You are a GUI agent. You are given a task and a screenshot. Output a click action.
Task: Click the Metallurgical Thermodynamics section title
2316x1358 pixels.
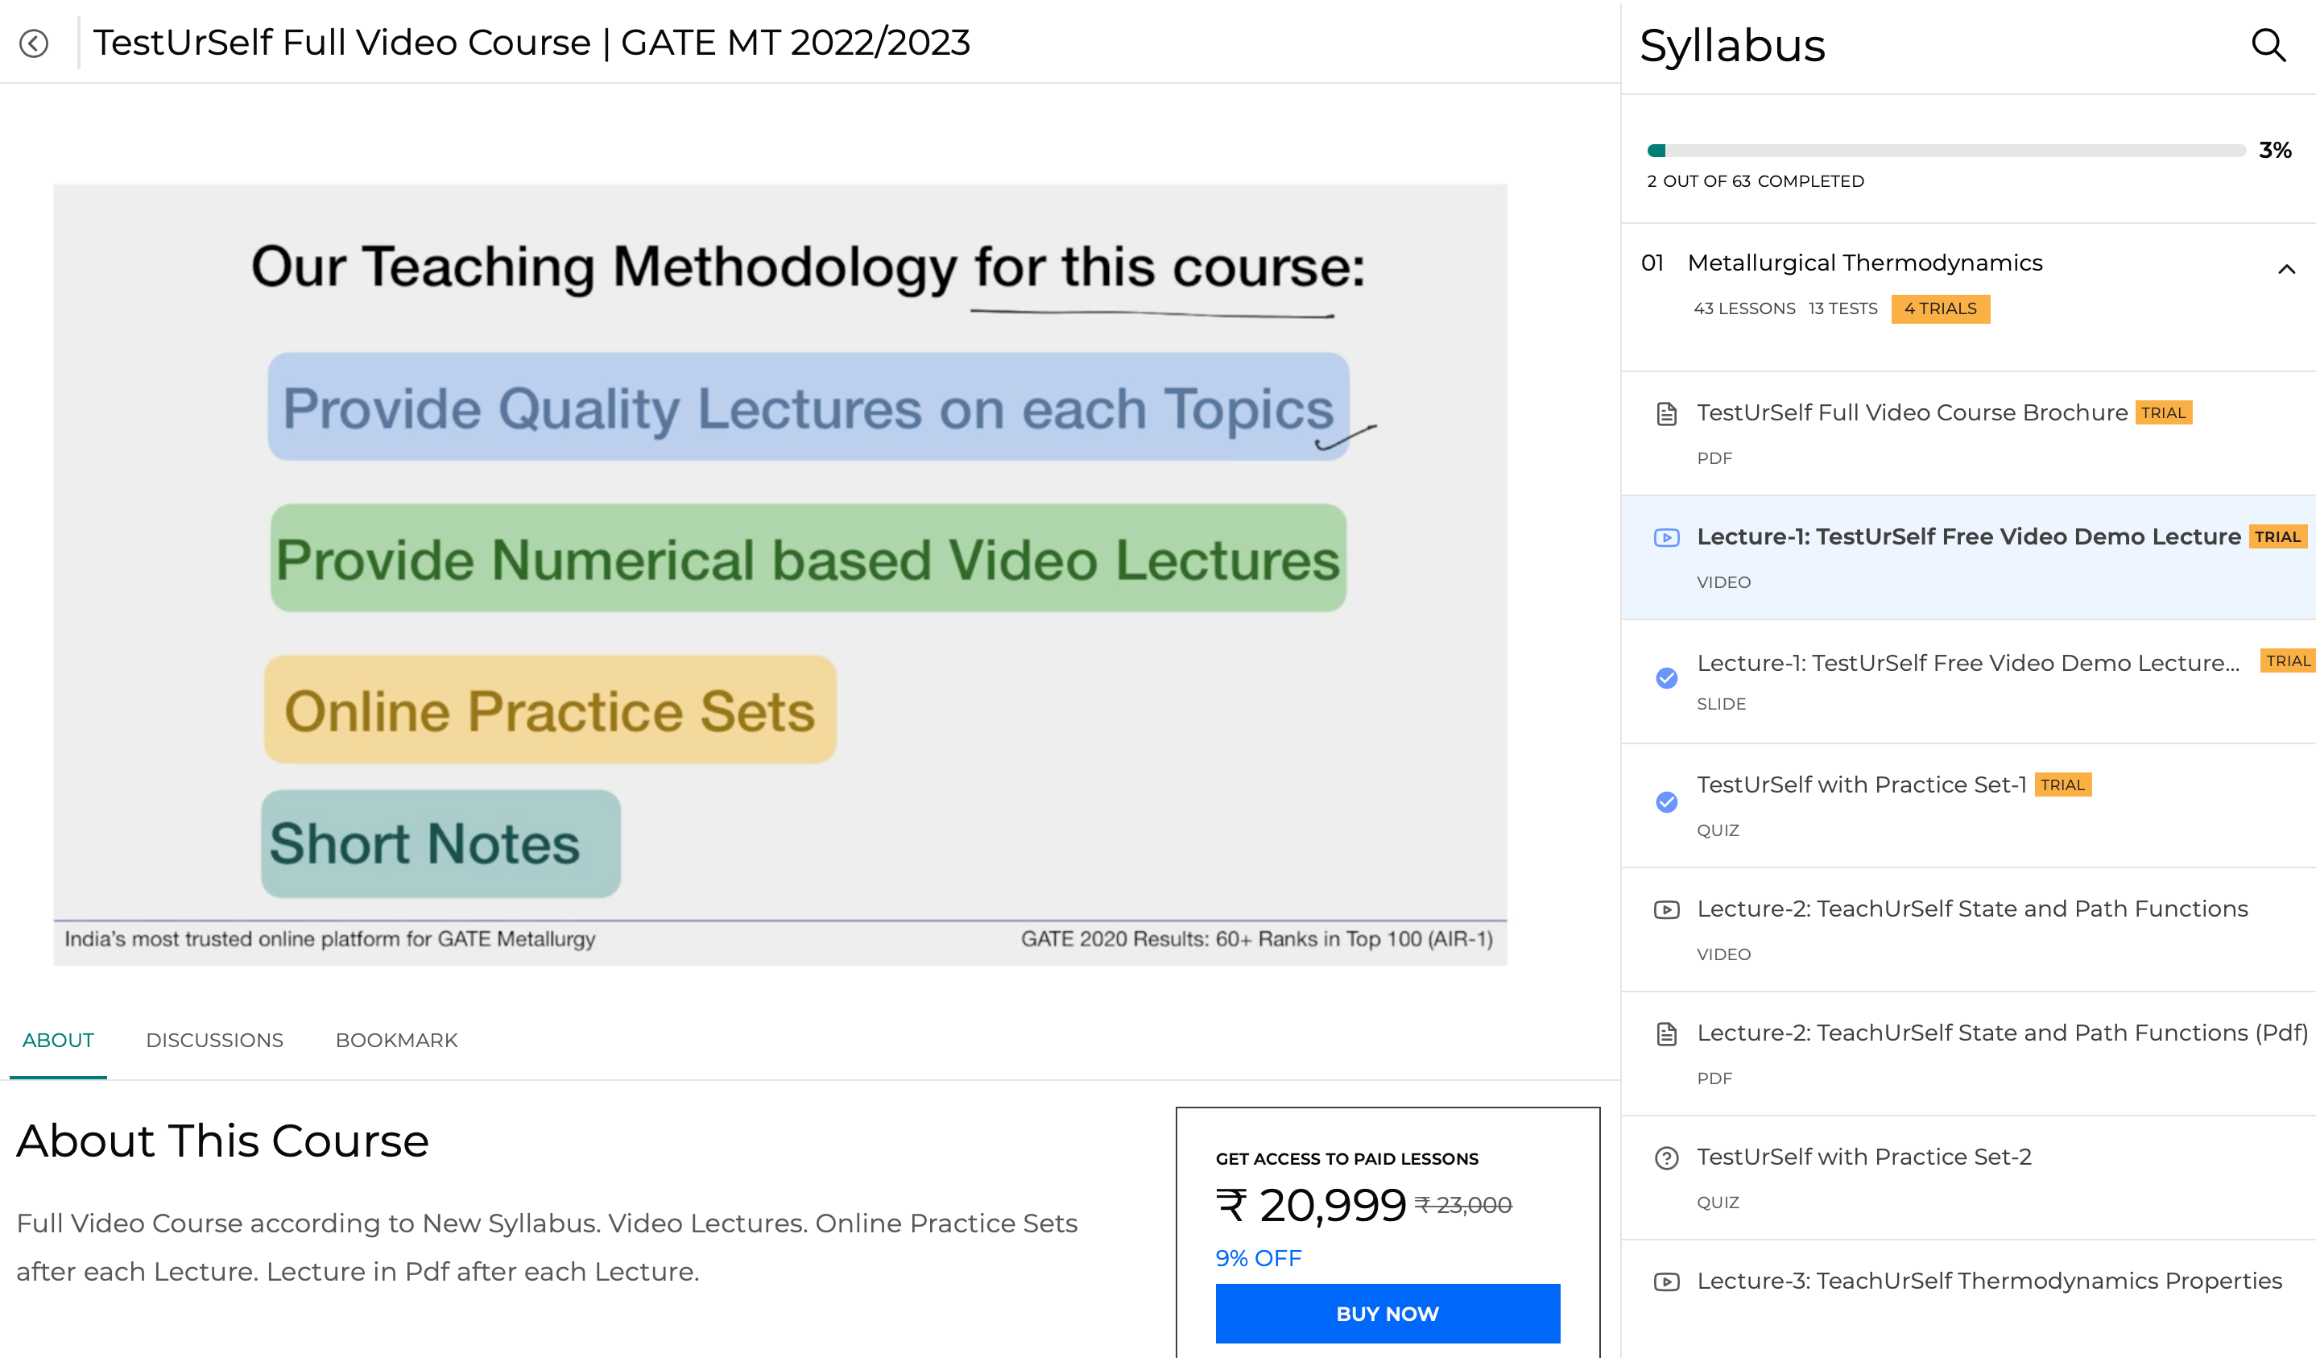tap(1865, 263)
